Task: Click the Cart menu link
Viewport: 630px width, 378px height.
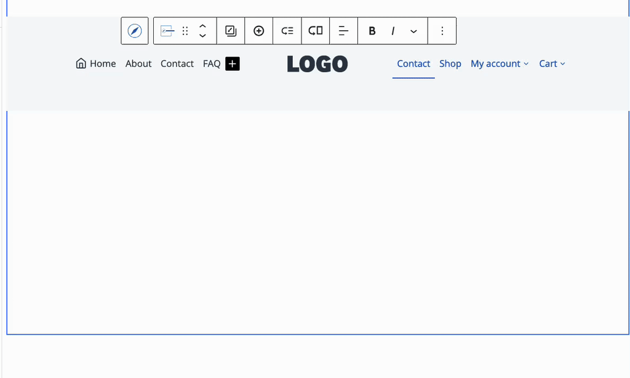Action: tap(548, 63)
